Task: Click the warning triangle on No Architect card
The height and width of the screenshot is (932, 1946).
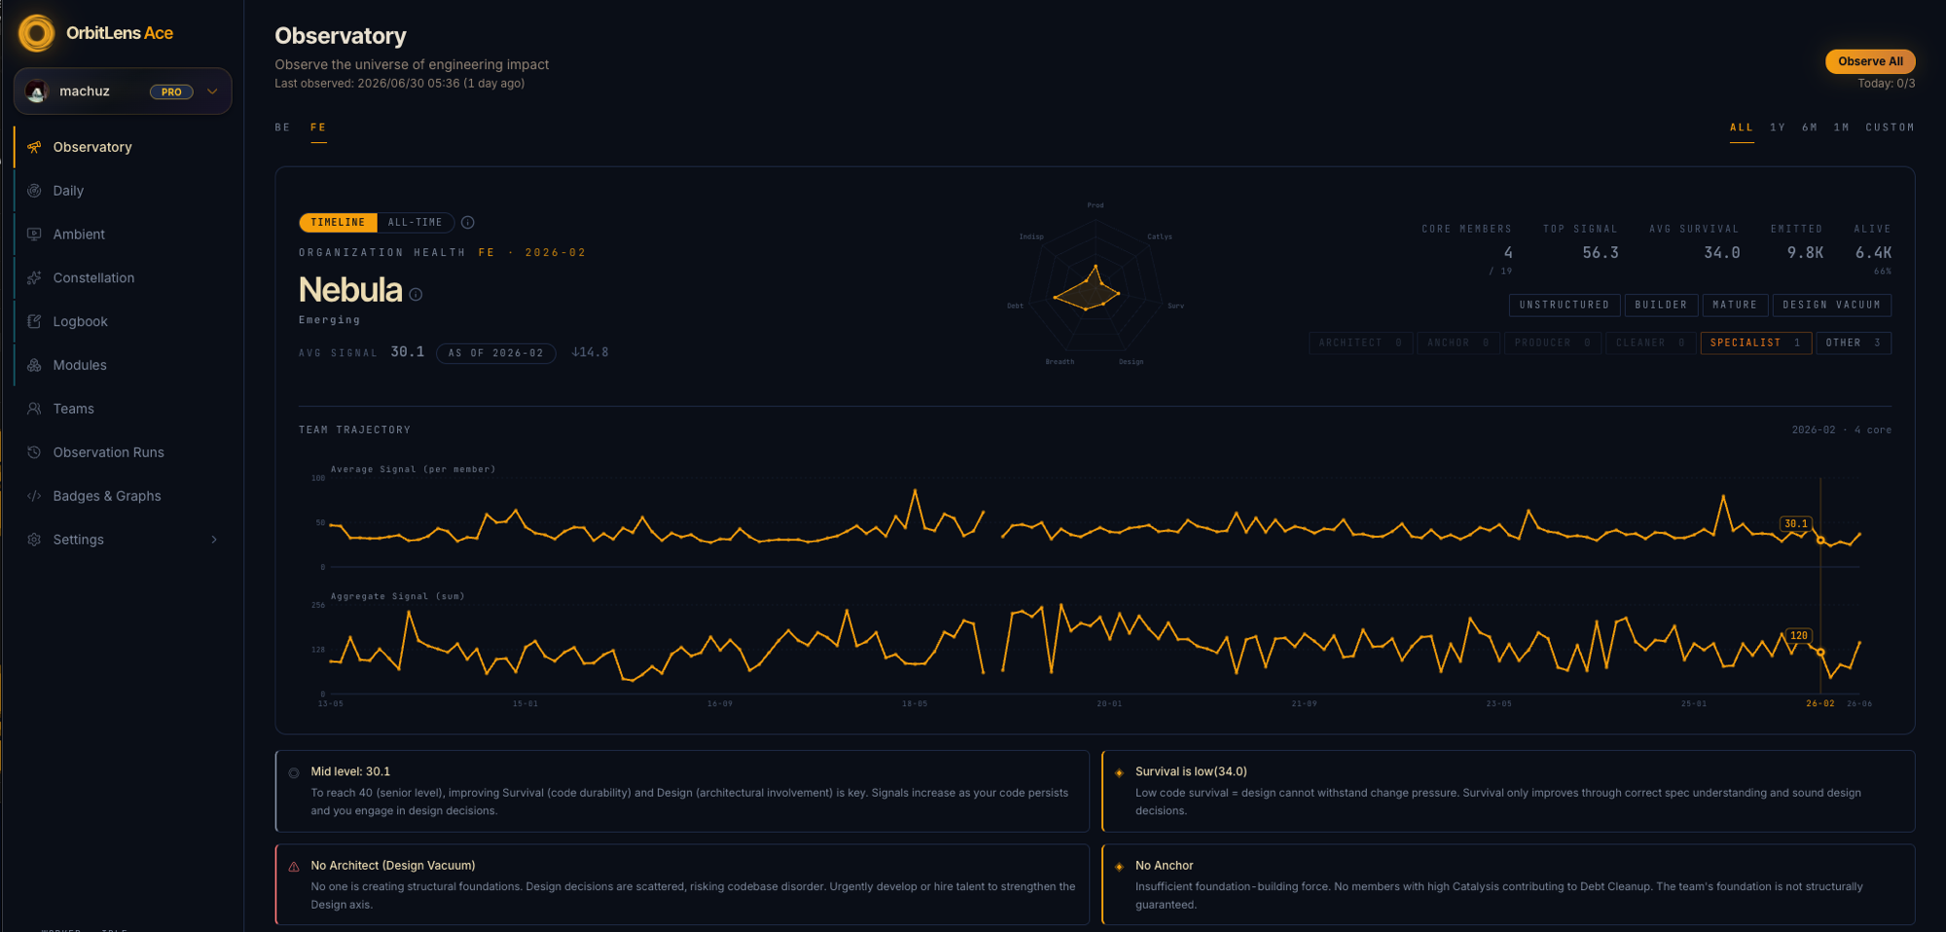Action: click(x=294, y=867)
